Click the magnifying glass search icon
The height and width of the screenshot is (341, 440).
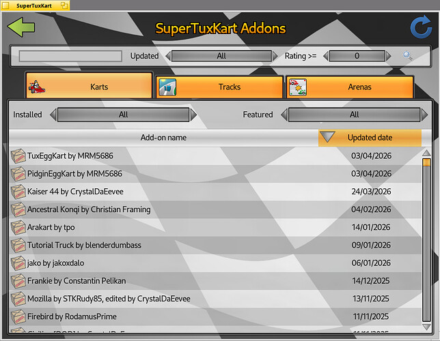point(407,56)
